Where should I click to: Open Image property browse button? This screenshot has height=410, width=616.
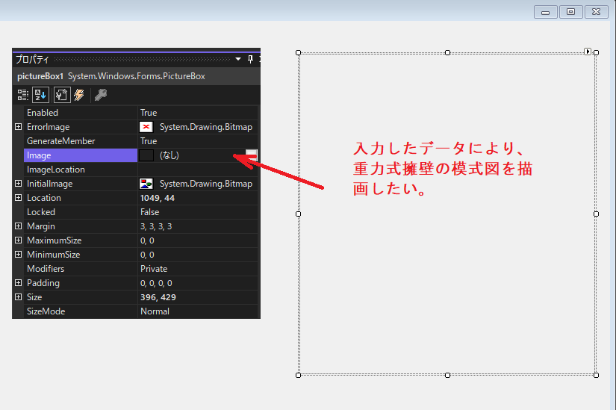point(252,155)
